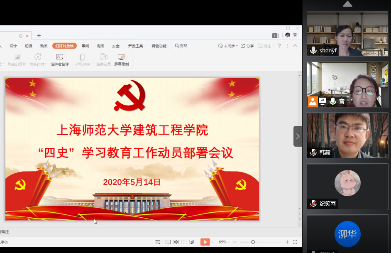Switch to reading view icon
Viewport: 391px width, 253px height.
pyautogui.click(x=184, y=242)
